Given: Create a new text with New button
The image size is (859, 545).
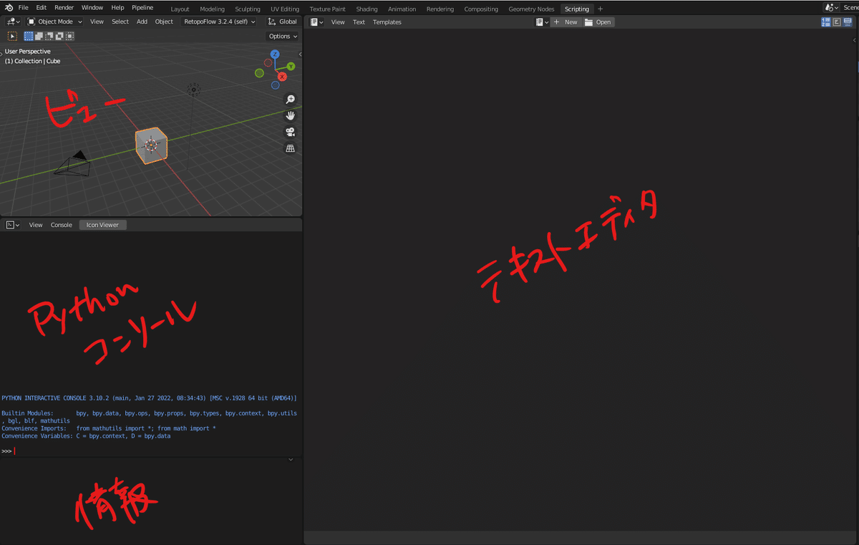Looking at the screenshot, I should click(566, 22).
